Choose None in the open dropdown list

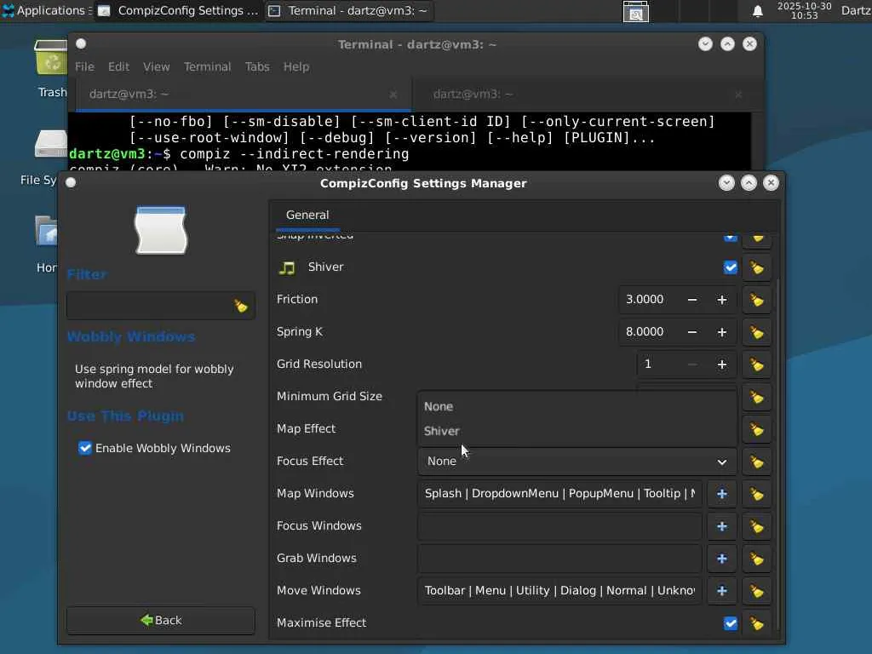439,406
